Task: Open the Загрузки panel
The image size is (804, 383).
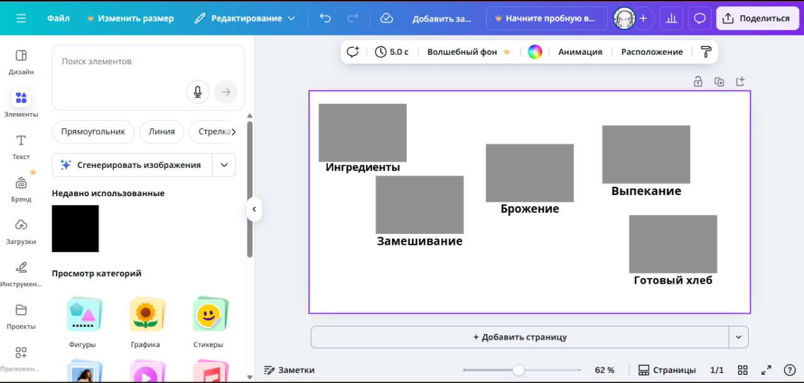Action: [21, 231]
